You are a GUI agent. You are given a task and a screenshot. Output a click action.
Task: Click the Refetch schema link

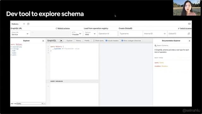click(x=64, y=28)
